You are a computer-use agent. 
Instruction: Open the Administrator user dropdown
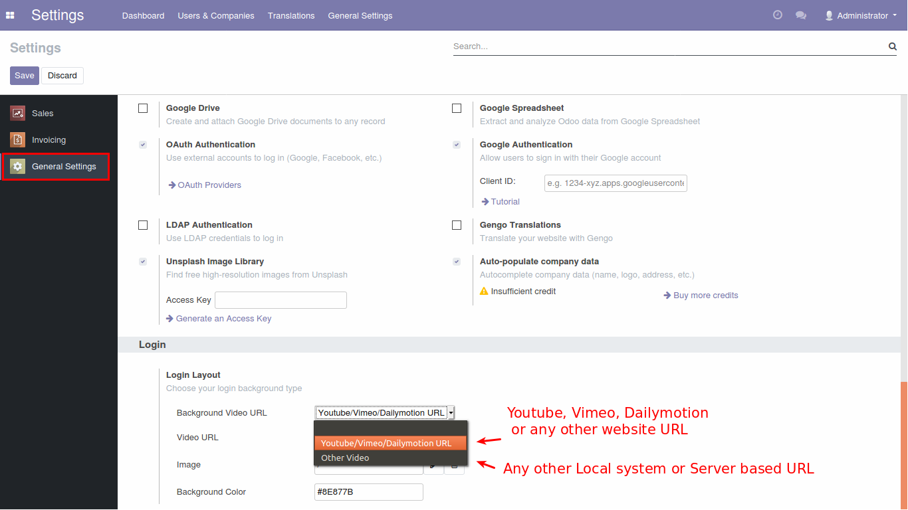861,15
